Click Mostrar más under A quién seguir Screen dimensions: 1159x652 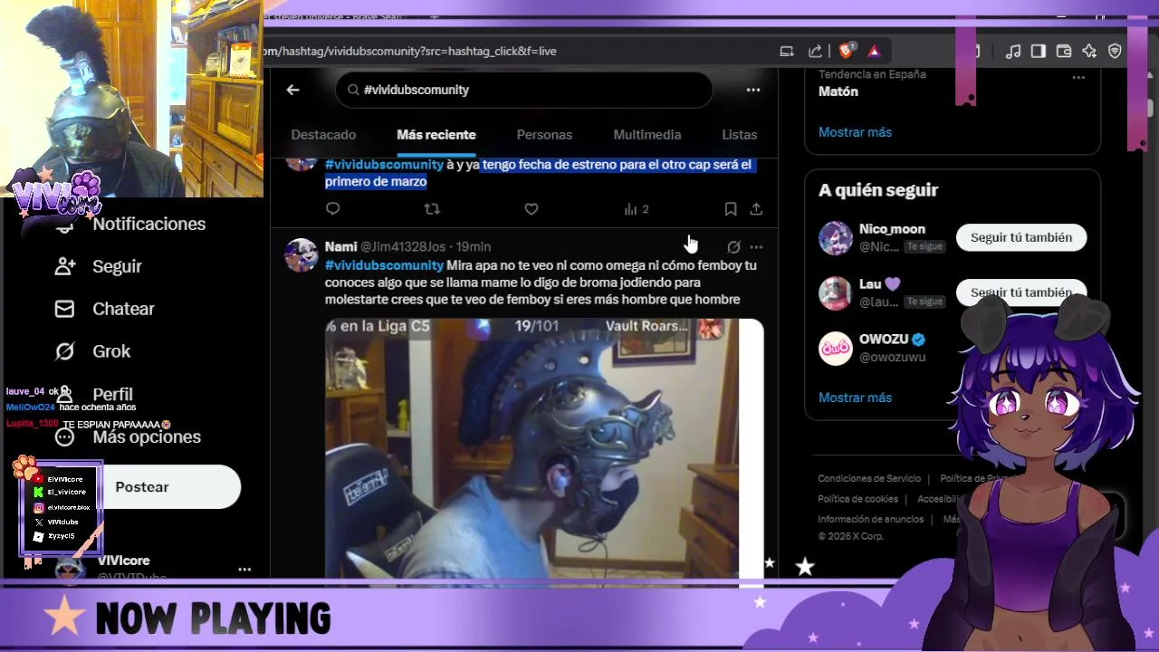pyautogui.click(x=855, y=398)
